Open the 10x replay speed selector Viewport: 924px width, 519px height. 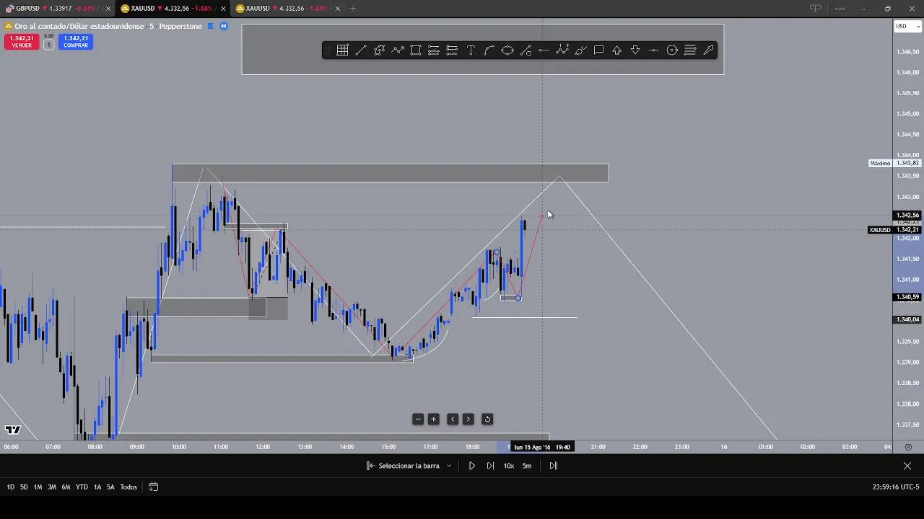click(x=509, y=466)
